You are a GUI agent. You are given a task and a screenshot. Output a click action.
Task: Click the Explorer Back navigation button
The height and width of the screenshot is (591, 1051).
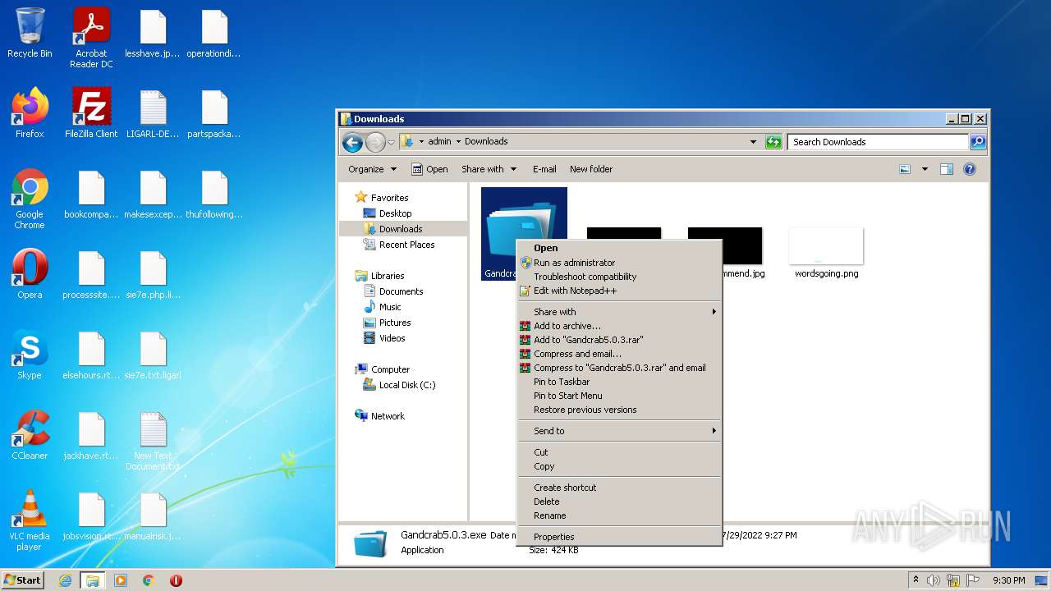(x=352, y=142)
